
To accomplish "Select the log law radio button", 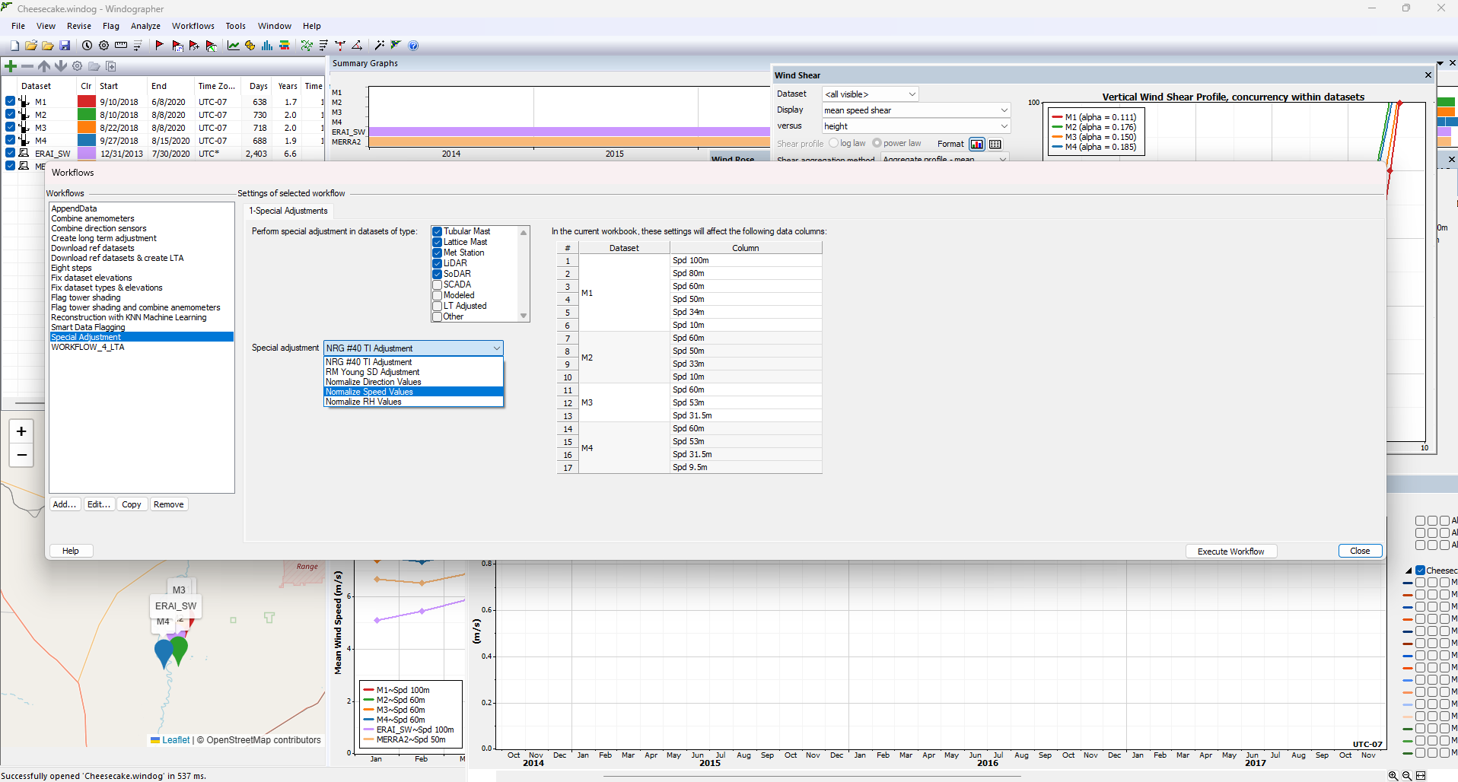I will pos(836,143).
